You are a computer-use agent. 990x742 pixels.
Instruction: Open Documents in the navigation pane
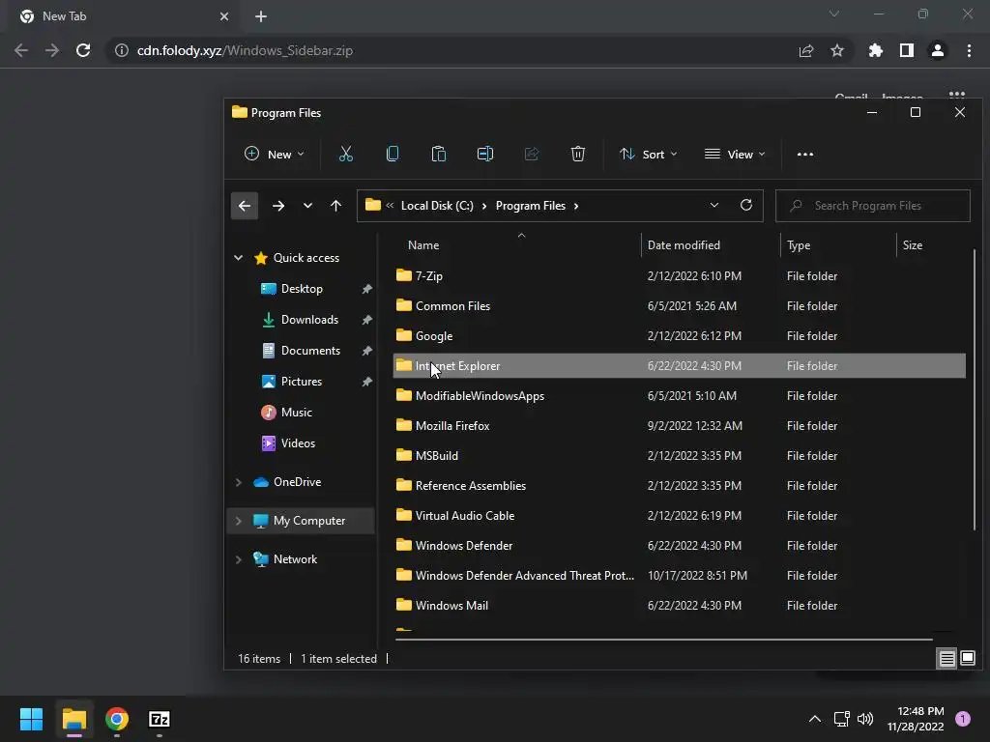pos(310,351)
